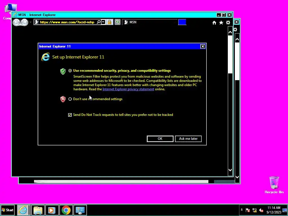This screenshot has height=216, width=288.
Task: Open Control Panel taskbar icon
Action: coord(80,210)
